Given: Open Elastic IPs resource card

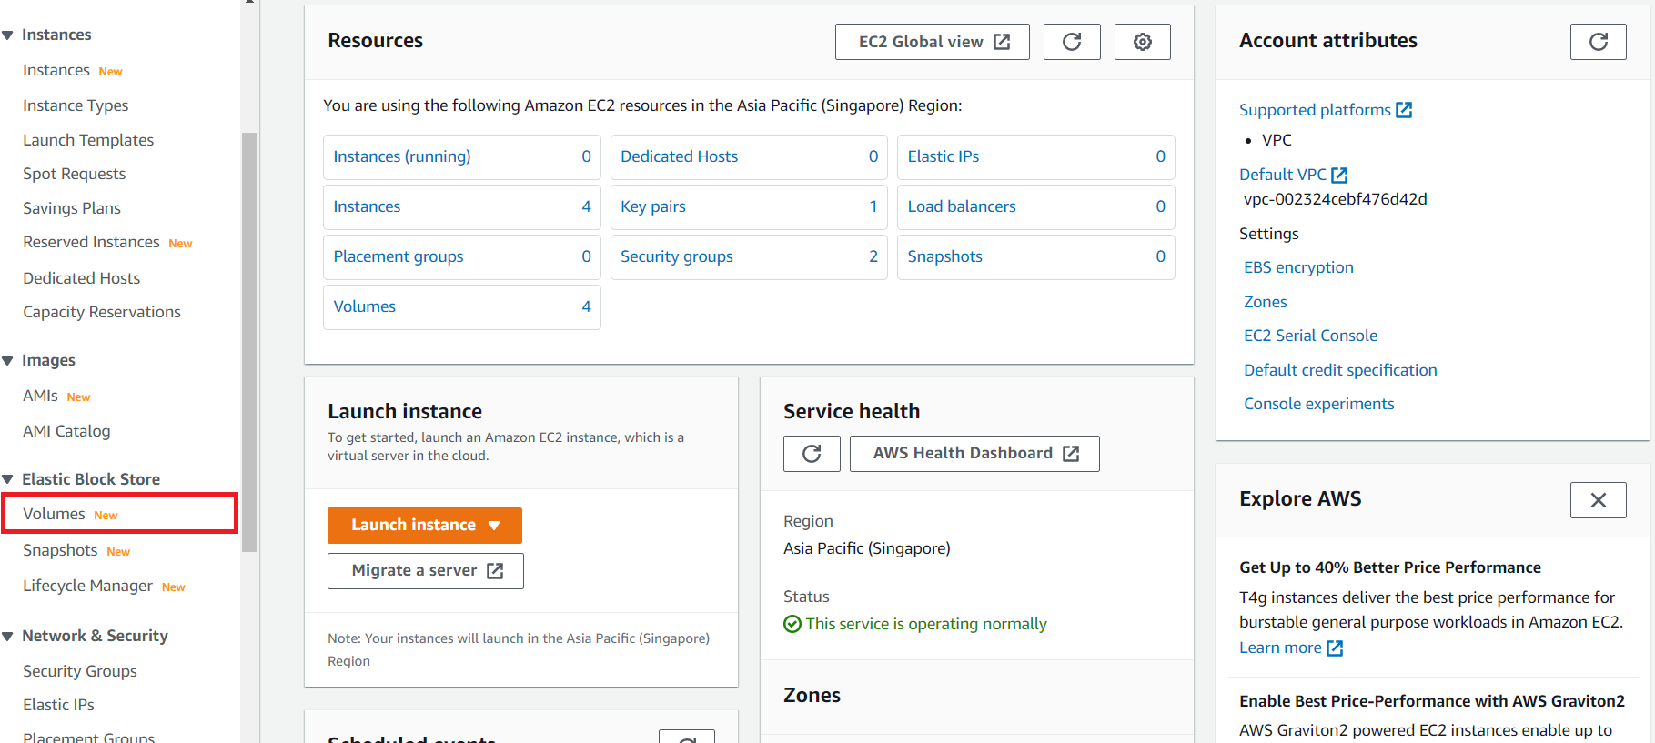Looking at the screenshot, I should [1036, 157].
